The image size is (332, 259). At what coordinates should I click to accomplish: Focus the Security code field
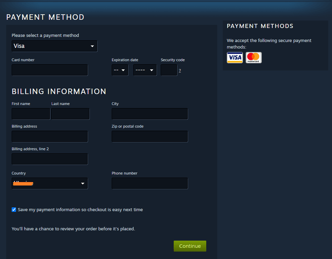169,70
